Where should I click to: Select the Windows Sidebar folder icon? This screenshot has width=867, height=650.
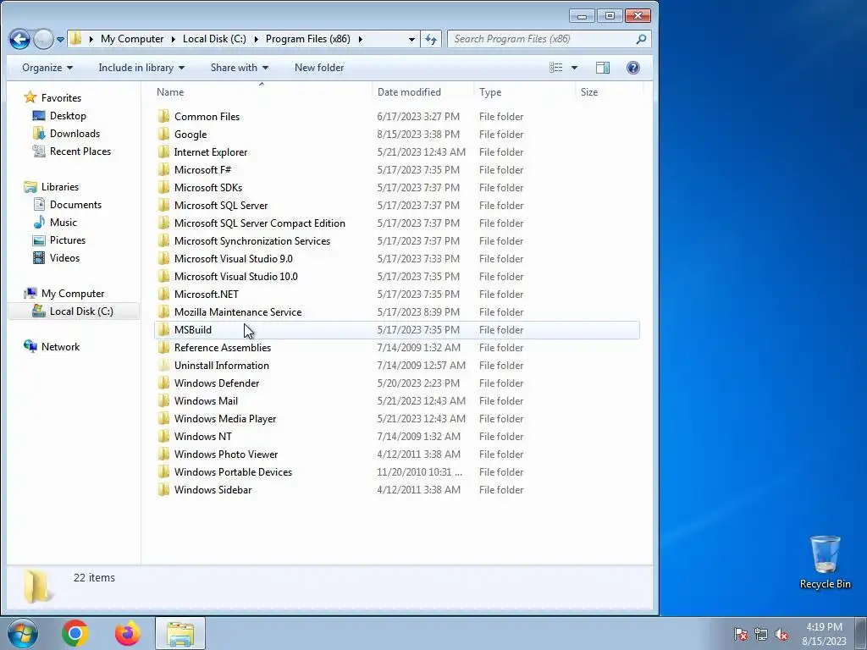coord(163,490)
